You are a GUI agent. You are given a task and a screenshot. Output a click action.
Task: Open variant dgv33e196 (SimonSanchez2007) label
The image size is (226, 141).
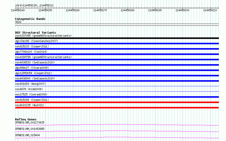pos(37,41)
